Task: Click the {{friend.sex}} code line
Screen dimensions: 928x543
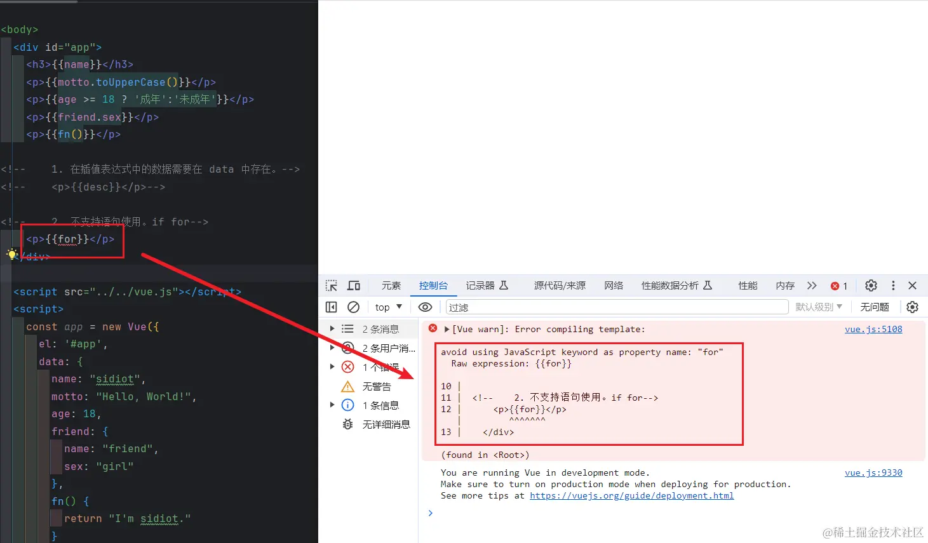Action: coord(92,117)
